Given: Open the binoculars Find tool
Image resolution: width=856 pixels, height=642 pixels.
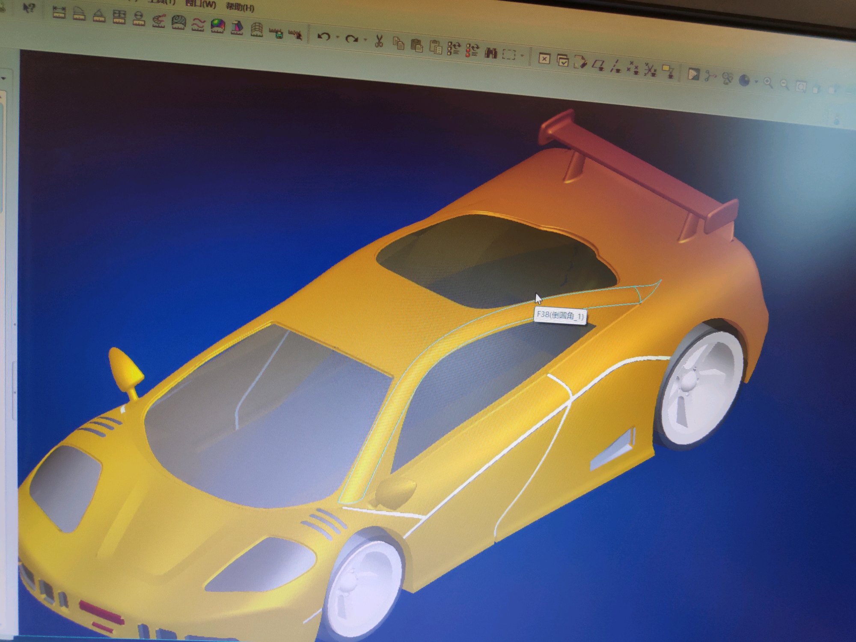Looking at the screenshot, I should (x=491, y=53).
